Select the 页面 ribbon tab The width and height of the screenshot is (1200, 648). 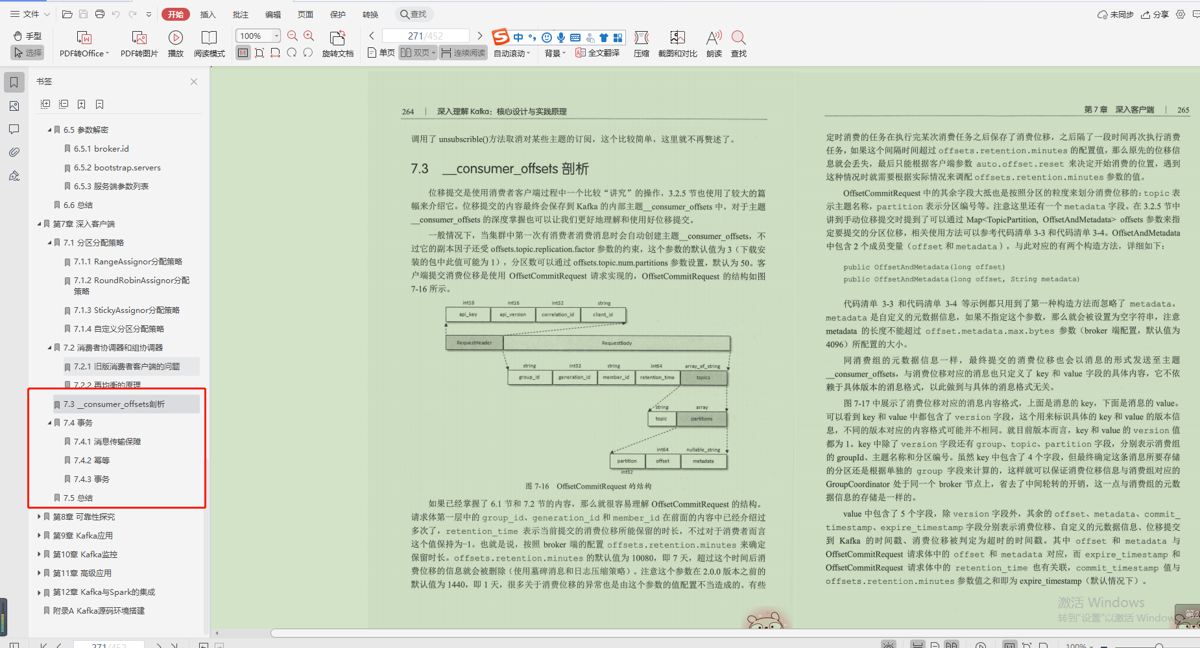tap(306, 14)
